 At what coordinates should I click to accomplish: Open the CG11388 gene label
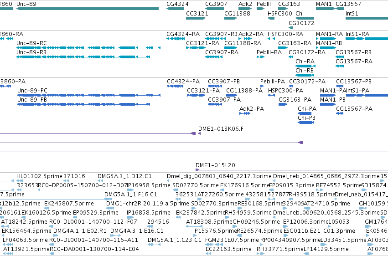coord(237,13)
